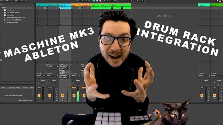223x125 pixels.
Task: Arm the transport record button
Action: (x=100, y=1)
